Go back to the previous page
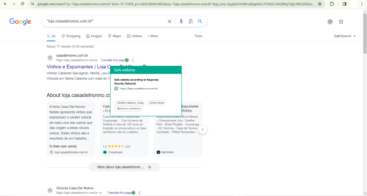 point(5,4)
